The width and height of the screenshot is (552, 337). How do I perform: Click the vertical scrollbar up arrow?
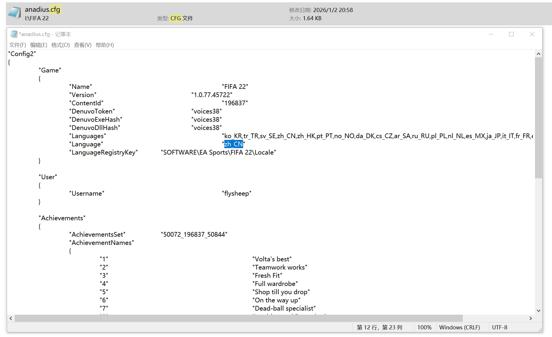[538, 54]
